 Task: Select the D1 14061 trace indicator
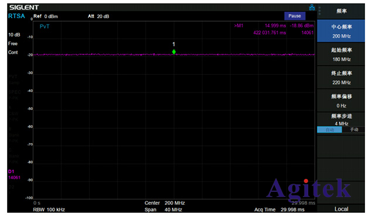point(14,174)
